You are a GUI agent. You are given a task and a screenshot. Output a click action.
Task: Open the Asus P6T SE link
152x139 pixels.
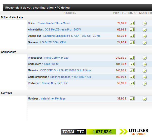pos(51,64)
